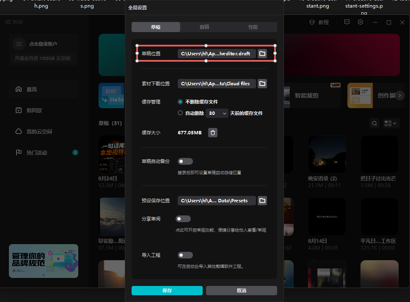Switch to the 草稿 tab
The image size is (410, 302).
tap(156, 27)
